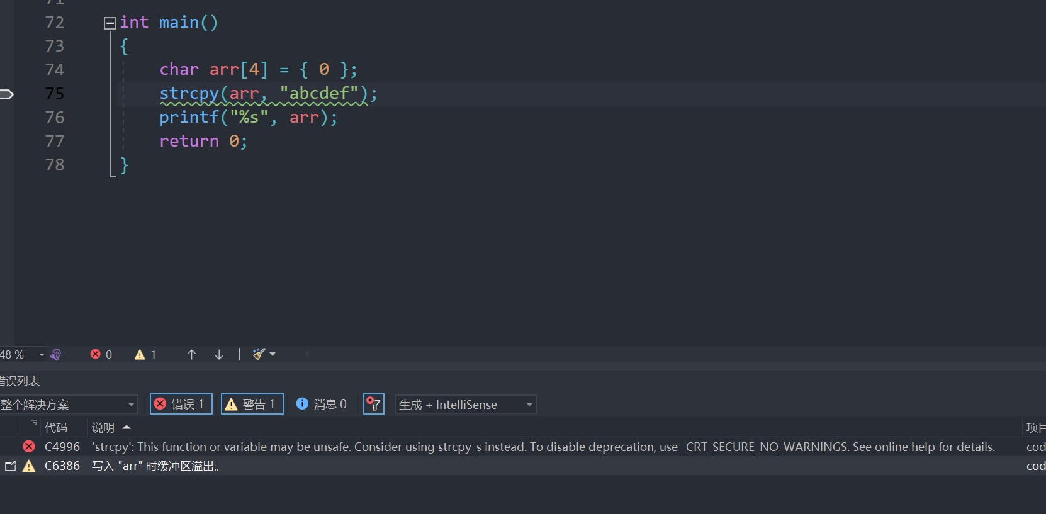Click line number 78 in the gutter
The width and height of the screenshot is (1046, 514).
point(55,165)
